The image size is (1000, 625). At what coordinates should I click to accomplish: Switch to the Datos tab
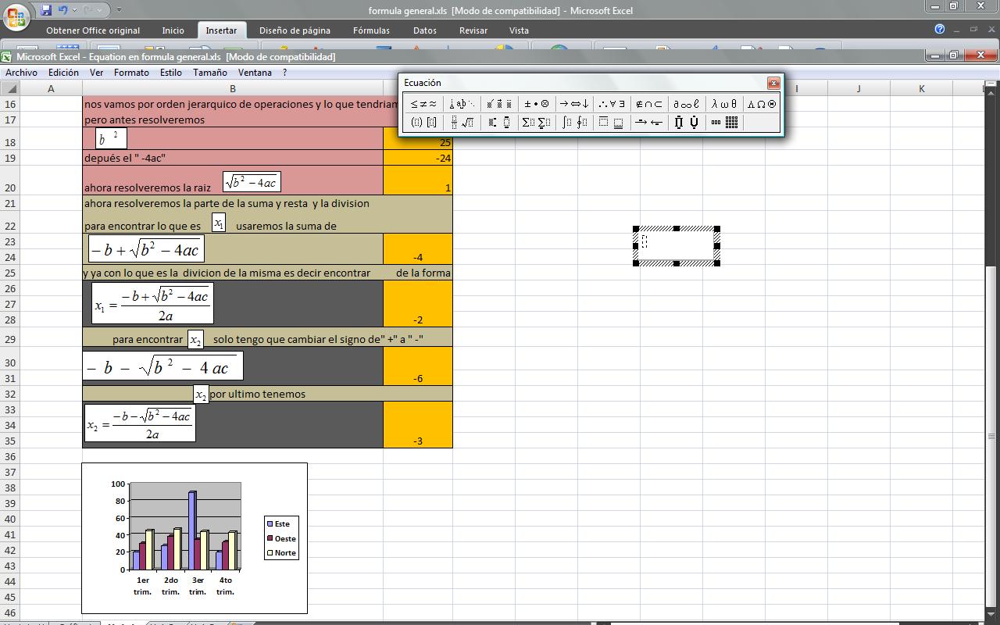[x=424, y=30]
